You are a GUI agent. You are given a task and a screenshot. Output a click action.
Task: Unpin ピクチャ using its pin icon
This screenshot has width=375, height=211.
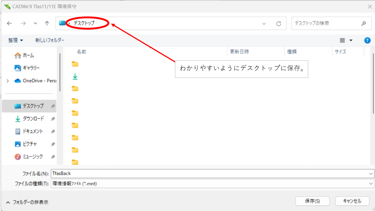point(53,144)
